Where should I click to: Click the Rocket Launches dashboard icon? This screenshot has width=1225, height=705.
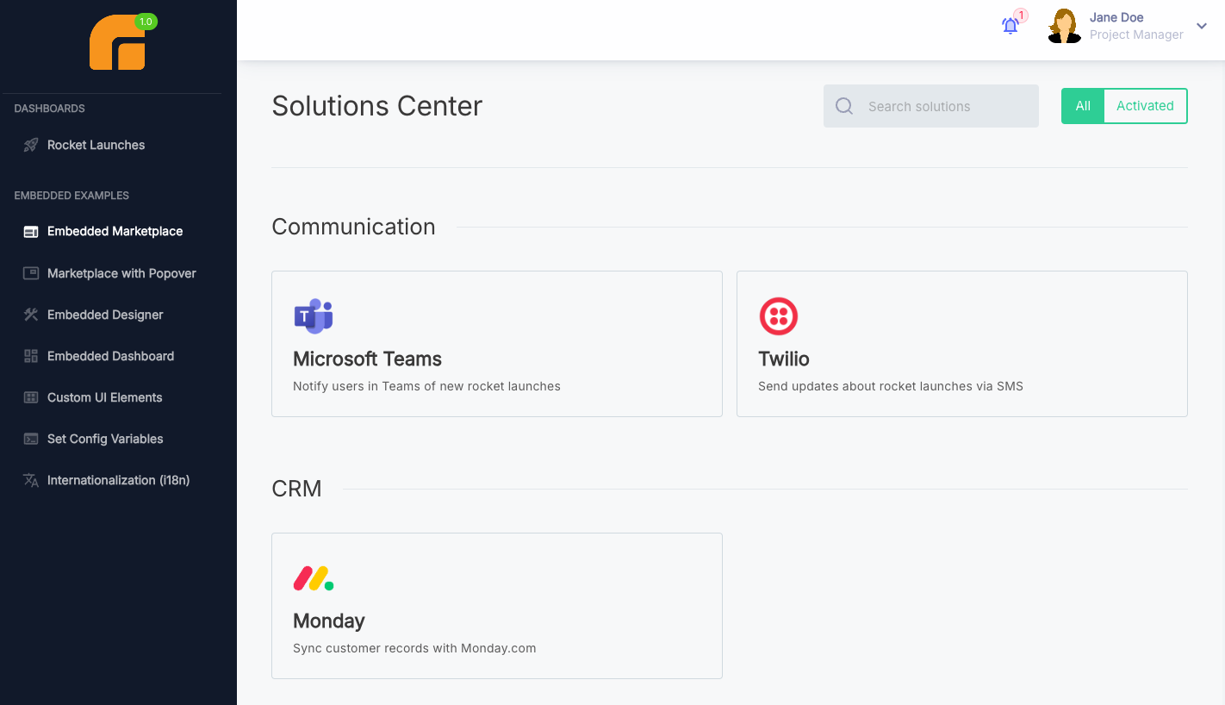click(x=32, y=145)
